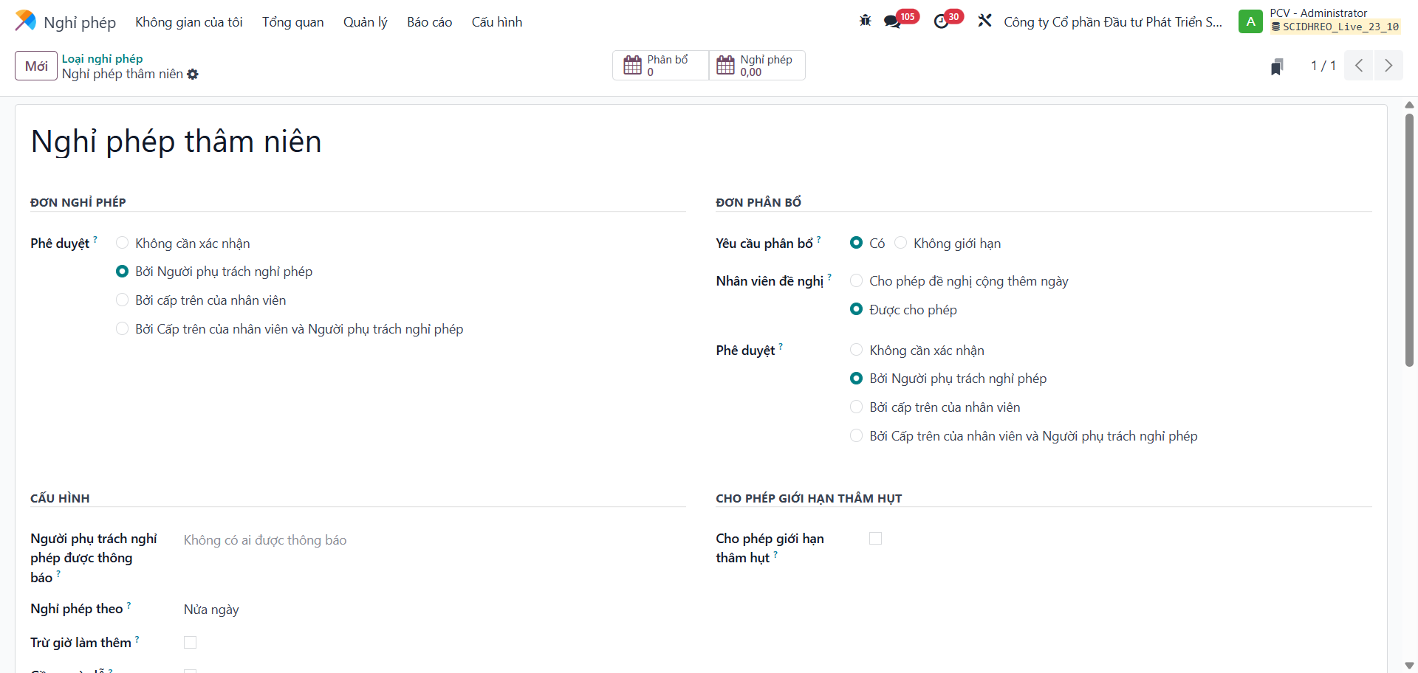Click help mark next to Yêu cầu phân bổ
Image resolution: width=1418 pixels, height=673 pixels.
coord(818,239)
